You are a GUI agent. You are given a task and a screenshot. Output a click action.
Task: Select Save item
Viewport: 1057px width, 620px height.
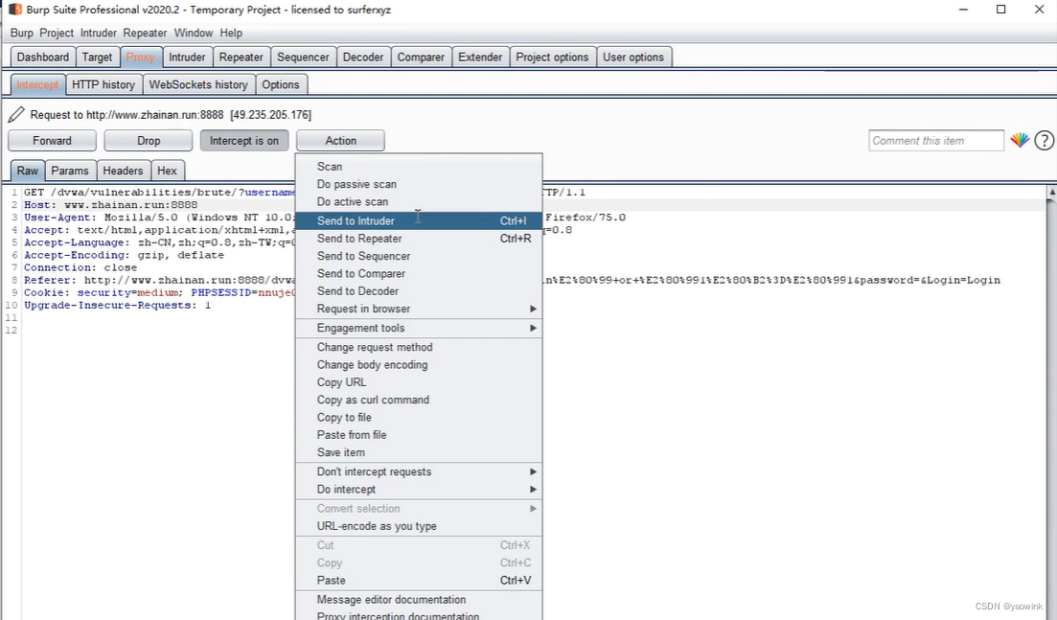pos(419,452)
